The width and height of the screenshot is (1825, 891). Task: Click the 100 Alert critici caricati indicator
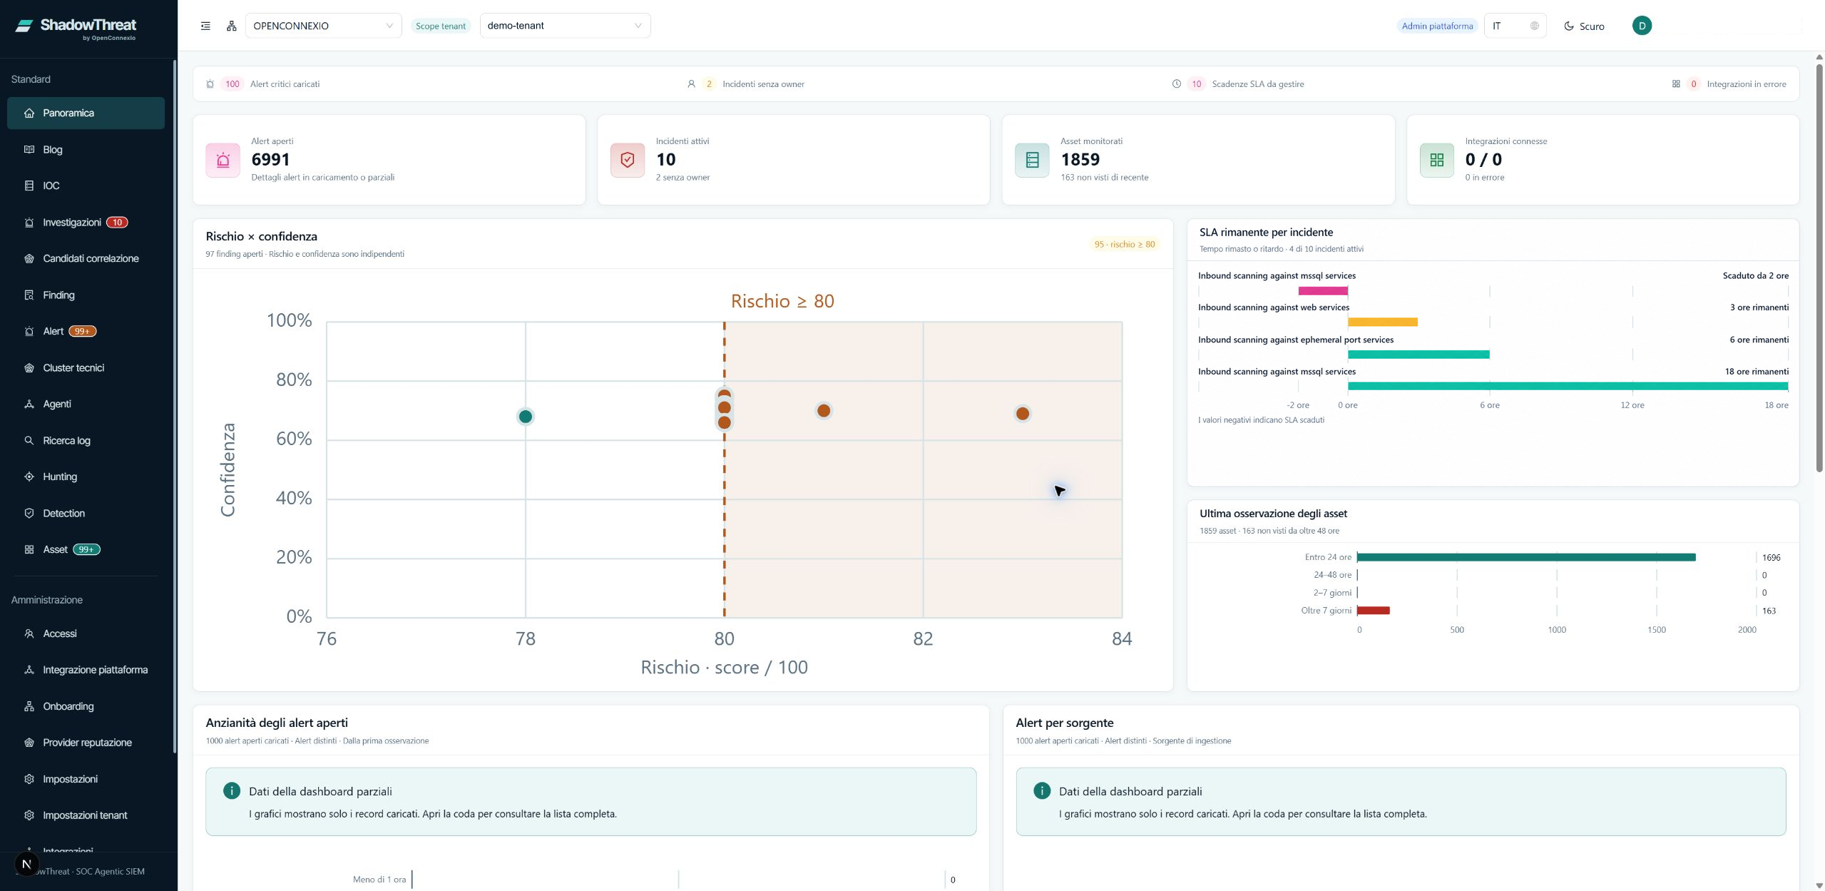point(262,84)
